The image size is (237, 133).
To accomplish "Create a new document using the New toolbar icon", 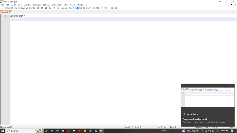I will click(2, 8).
